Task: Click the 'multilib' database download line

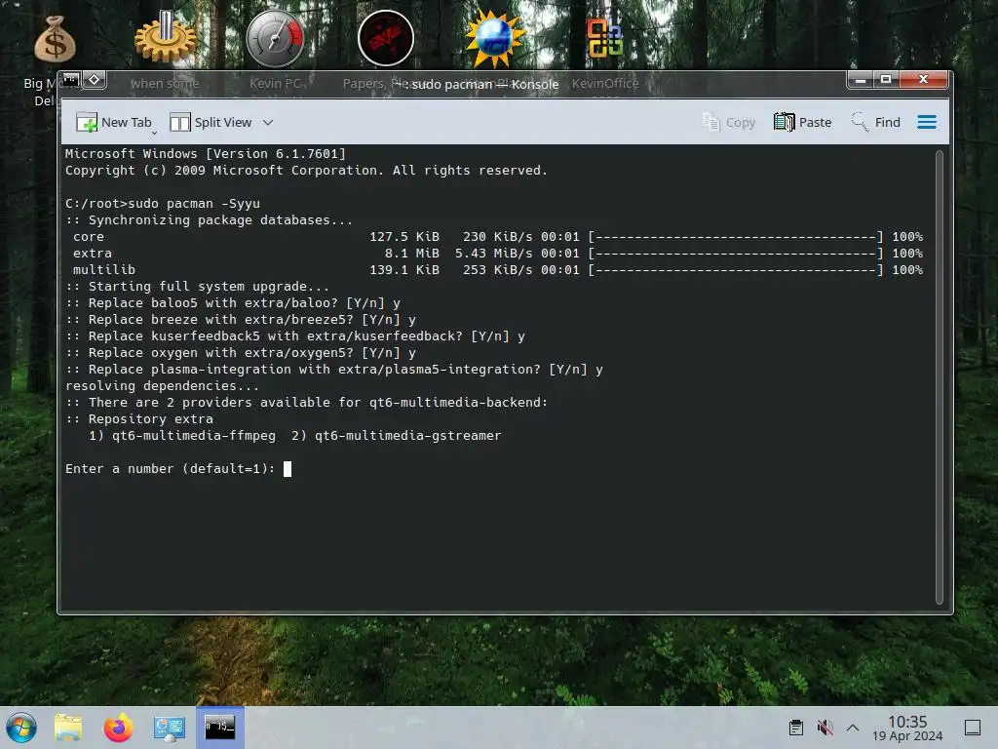Action: pos(498,270)
